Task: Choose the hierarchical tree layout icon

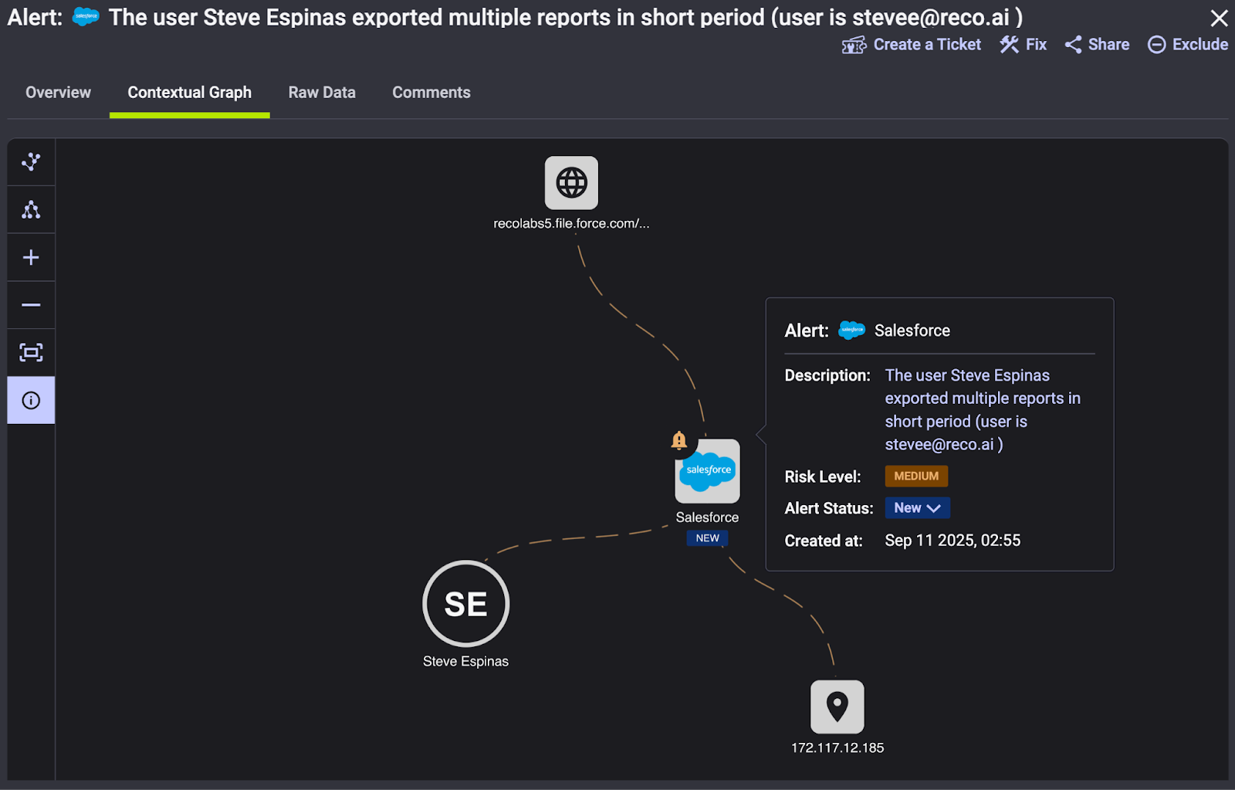Action: pos(31,210)
